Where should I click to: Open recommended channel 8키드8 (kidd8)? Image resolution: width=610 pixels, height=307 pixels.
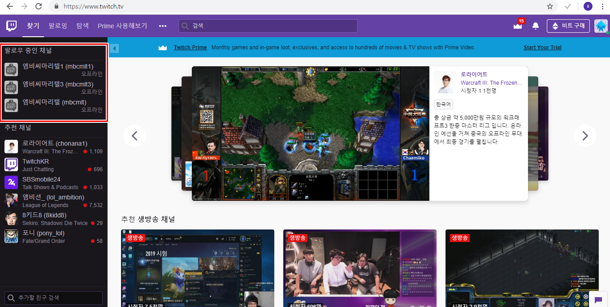tap(54, 219)
